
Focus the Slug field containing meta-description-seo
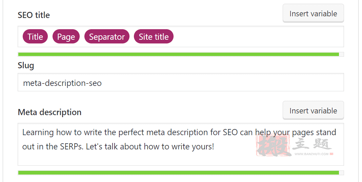[x=181, y=82]
